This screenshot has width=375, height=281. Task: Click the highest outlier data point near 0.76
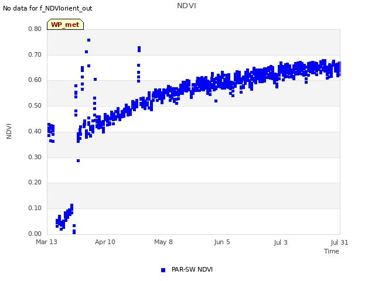(88, 40)
